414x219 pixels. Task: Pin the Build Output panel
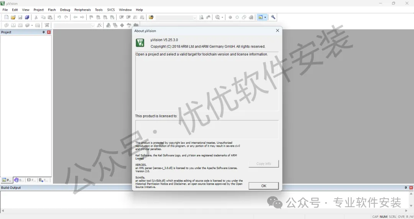click(406, 188)
